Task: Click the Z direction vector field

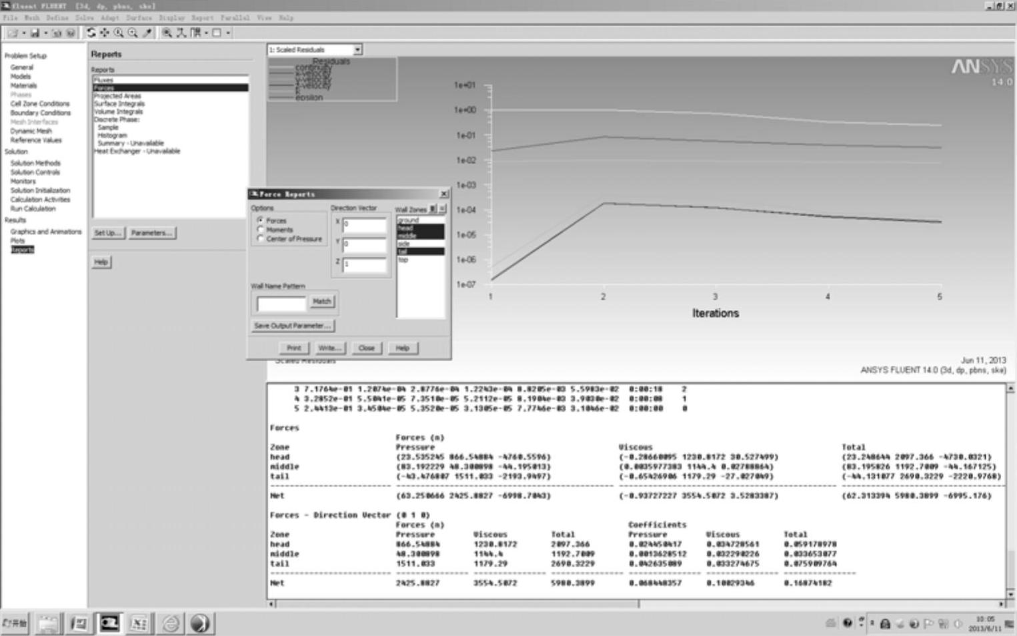Action: (x=364, y=265)
